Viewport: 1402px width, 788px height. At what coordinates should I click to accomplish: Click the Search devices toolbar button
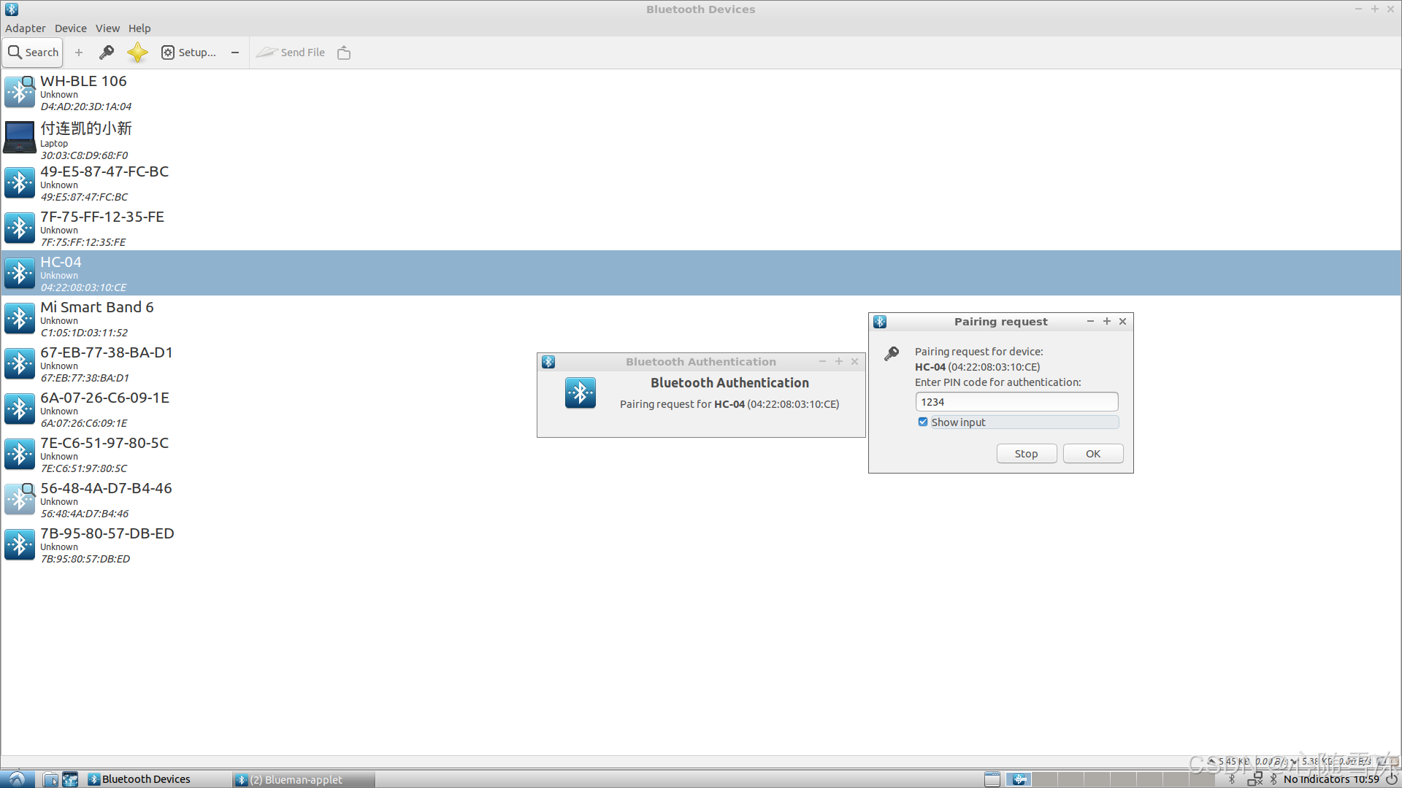[33, 53]
